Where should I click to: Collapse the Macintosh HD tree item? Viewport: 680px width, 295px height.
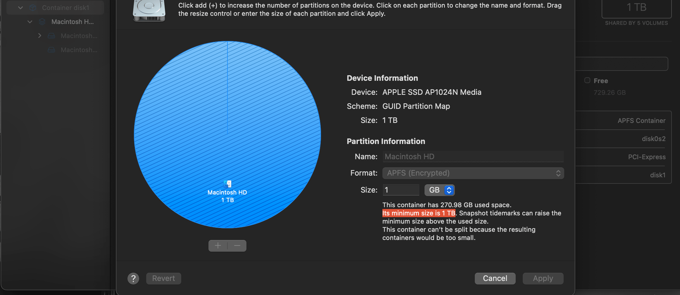pos(30,21)
